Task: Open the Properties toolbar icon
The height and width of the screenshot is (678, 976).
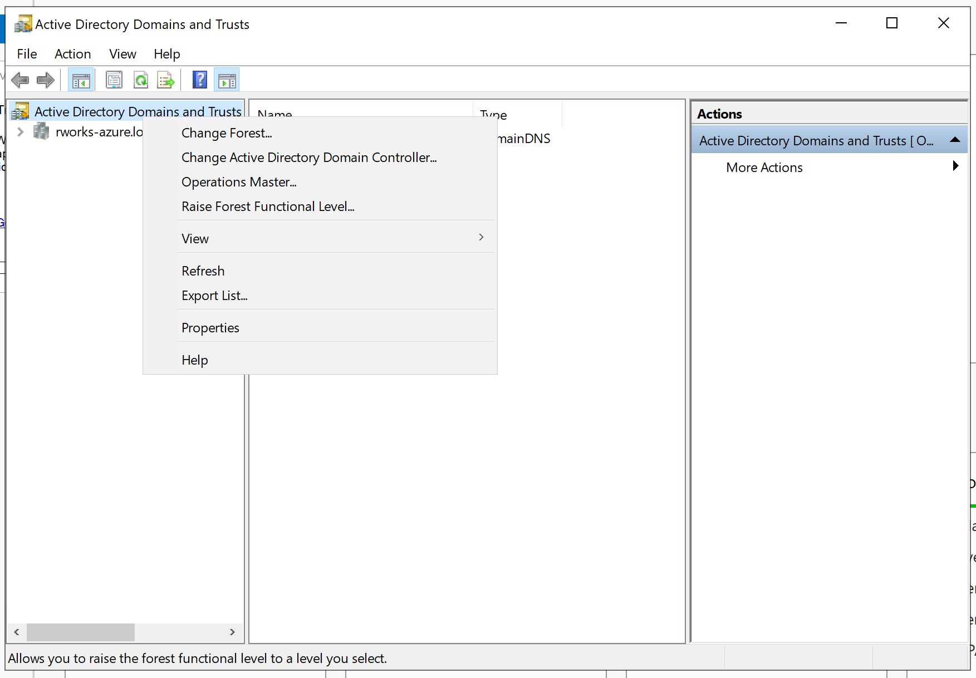Action: click(x=114, y=80)
